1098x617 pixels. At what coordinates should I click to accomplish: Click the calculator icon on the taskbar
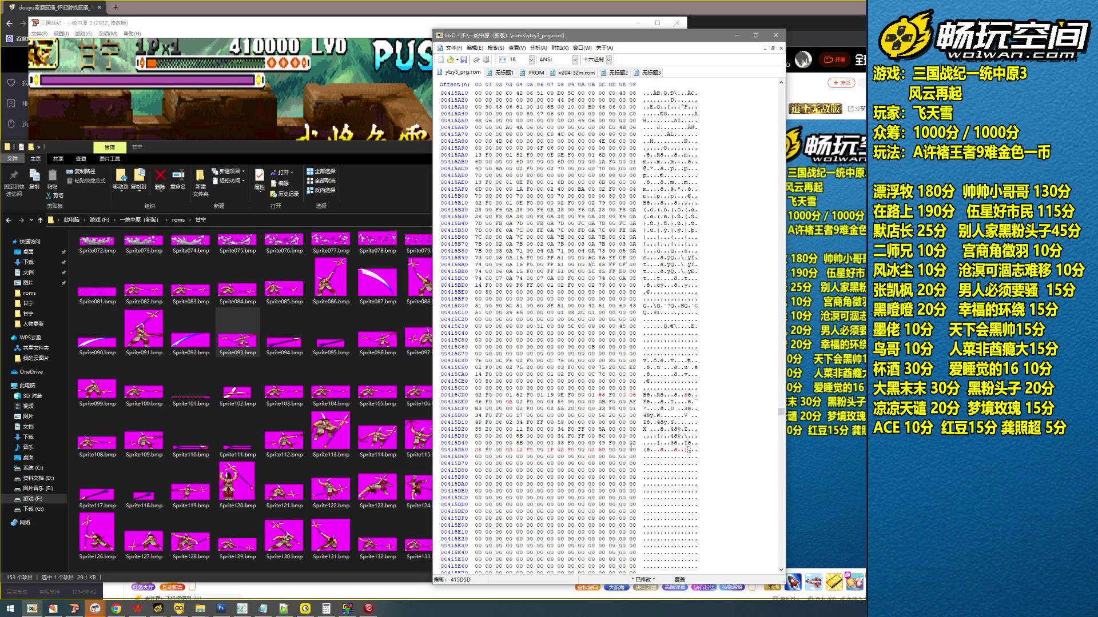[x=326, y=608]
